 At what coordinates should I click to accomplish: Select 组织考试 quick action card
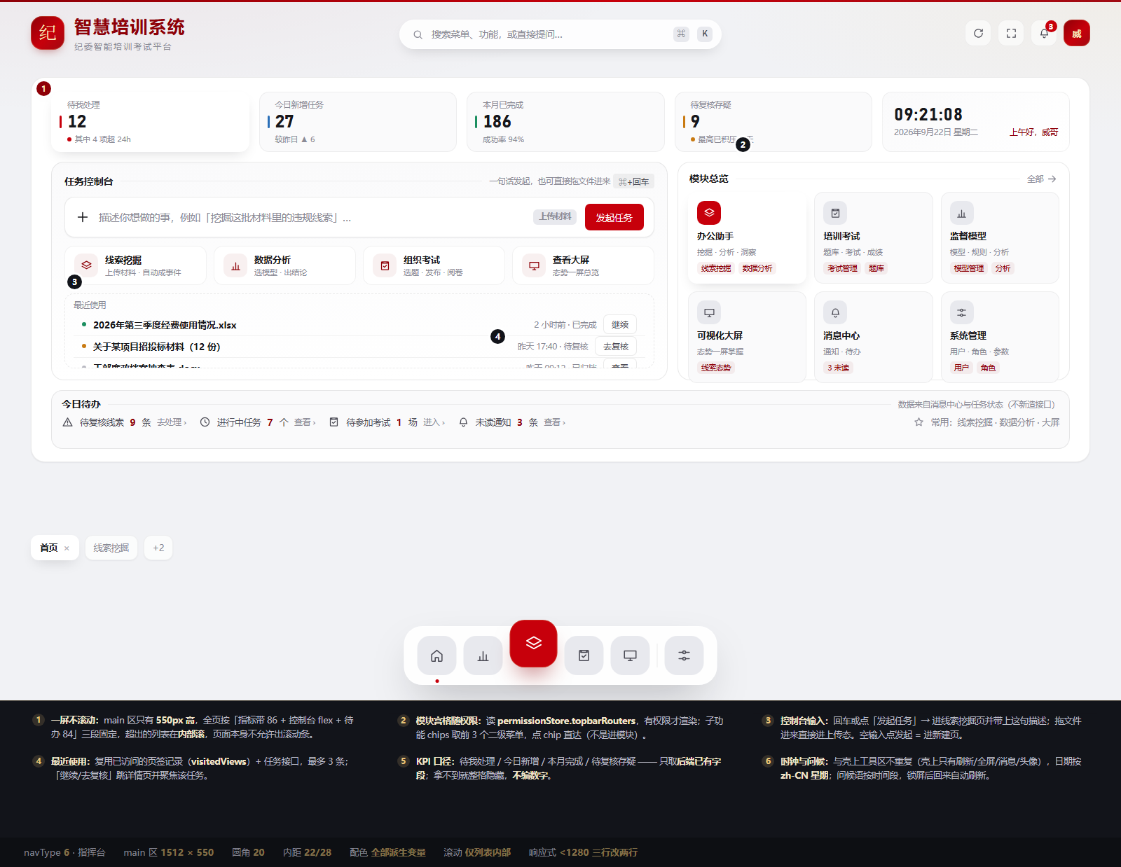coord(434,265)
